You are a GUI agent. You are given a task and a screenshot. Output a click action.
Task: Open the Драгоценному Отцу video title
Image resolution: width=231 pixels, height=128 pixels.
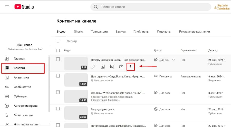(118, 76)
